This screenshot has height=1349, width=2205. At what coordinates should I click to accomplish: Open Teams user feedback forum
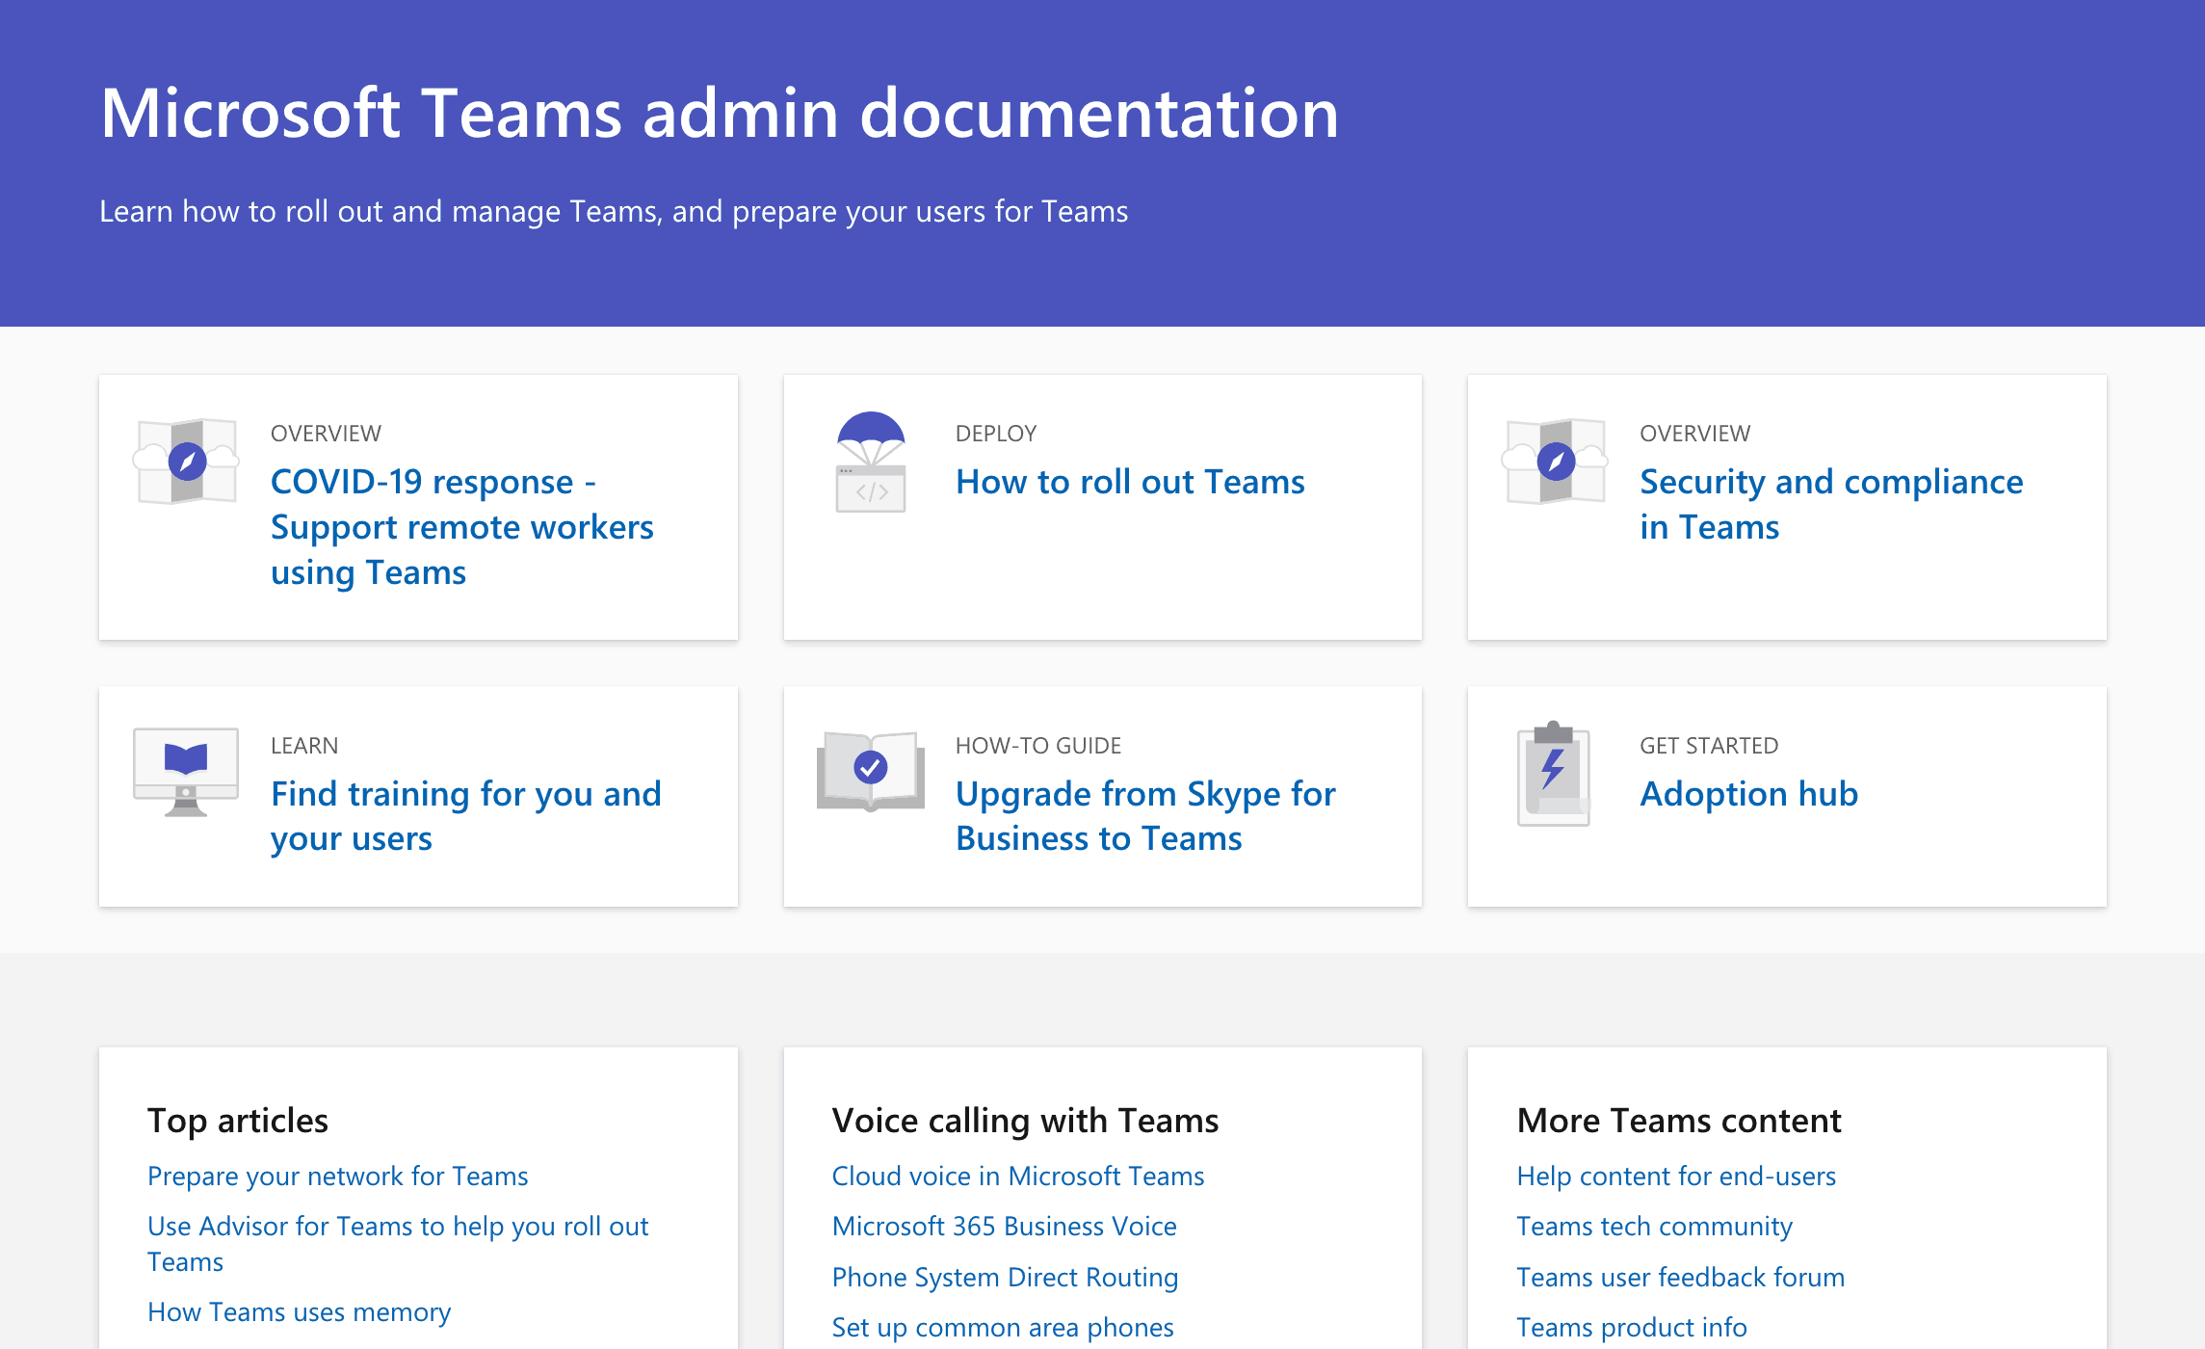click(x=1680, y=1277)
